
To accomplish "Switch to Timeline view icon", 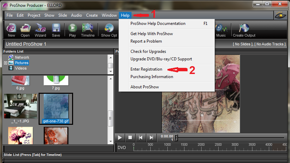I will click(88, 29).
